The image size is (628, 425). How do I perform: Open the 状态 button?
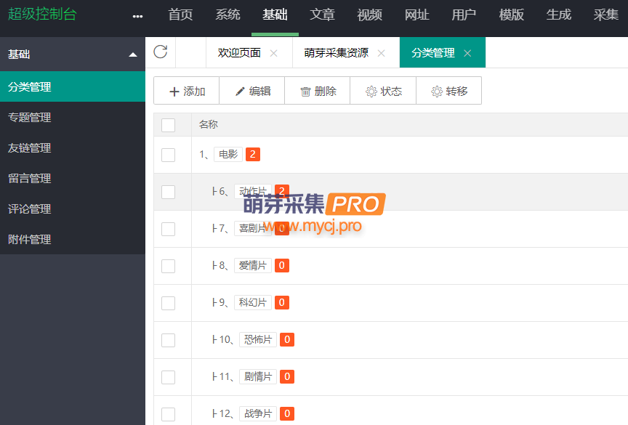pyautogui.click(x=383, y=91)
